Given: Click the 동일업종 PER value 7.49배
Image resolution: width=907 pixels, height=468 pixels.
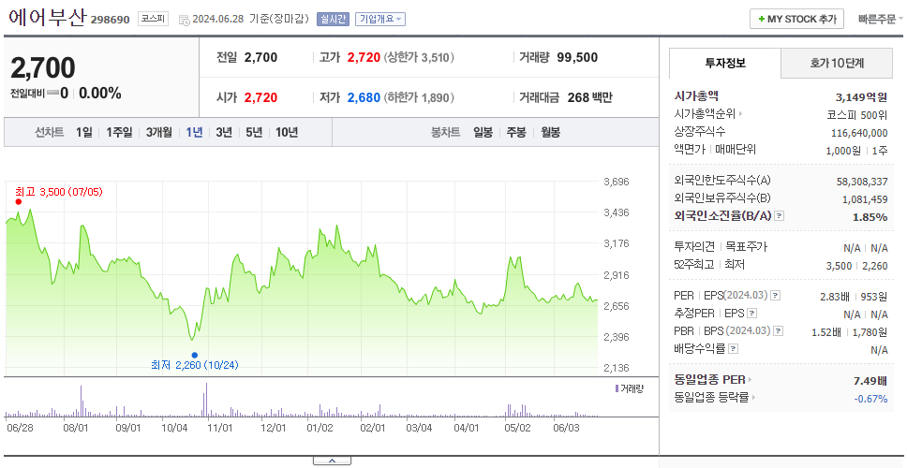Looking at the screenshot, I should pyautogui.click(x=870, y=381).
